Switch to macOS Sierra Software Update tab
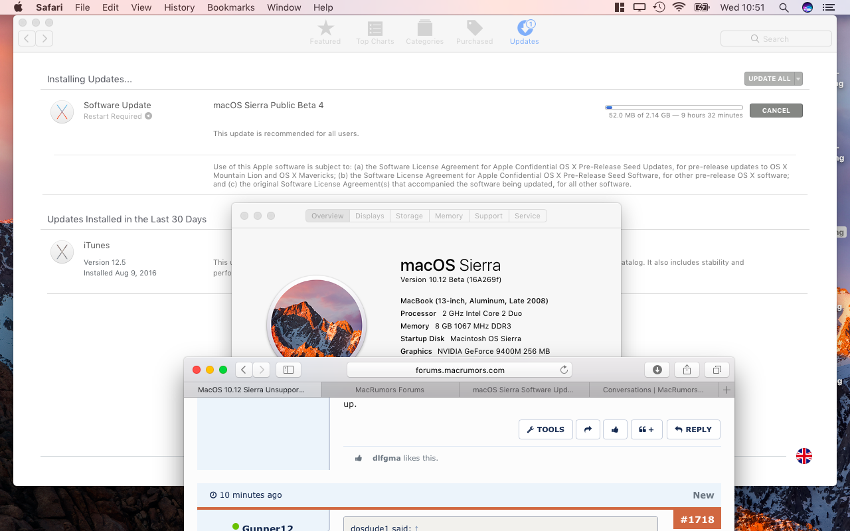This screenshot has height=531, width=850. [x=523, y=390]
